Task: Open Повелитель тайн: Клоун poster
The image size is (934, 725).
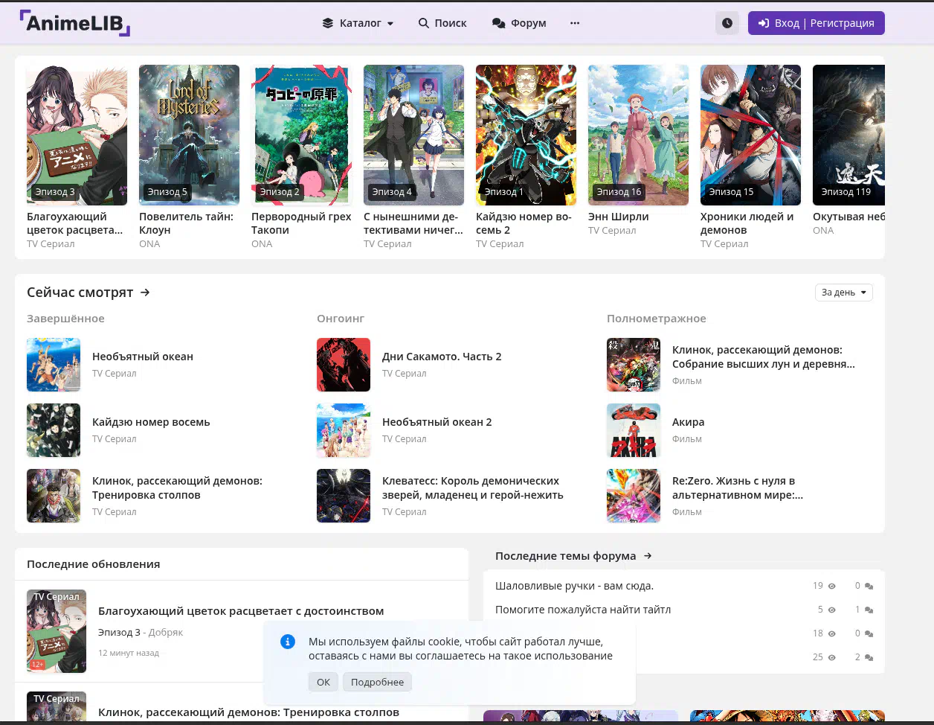Action: pyautogui.click(x=189, y=135)
